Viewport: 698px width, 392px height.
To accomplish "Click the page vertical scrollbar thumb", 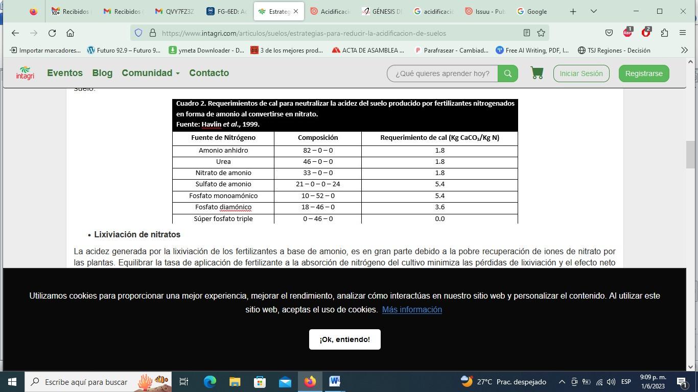I will (x=691, y=155).
